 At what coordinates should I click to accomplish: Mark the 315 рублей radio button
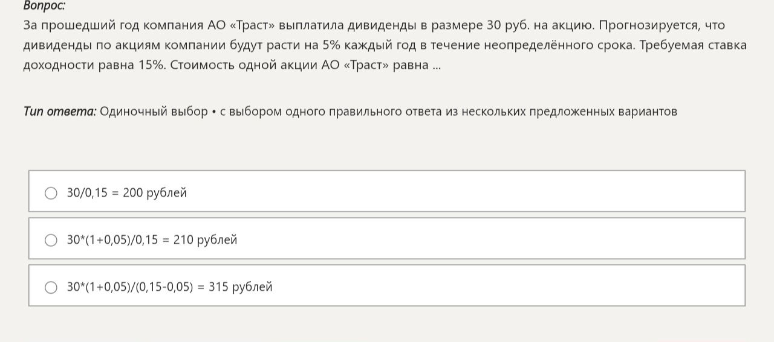pos(51,287)
